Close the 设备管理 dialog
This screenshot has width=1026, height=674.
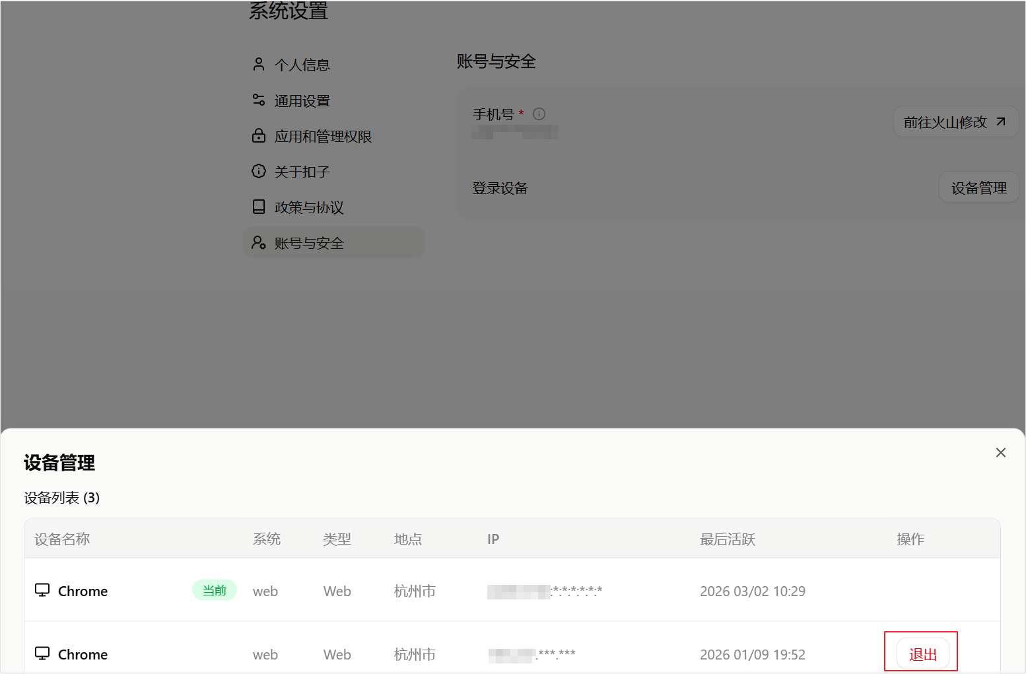(x=1001, y=452)
